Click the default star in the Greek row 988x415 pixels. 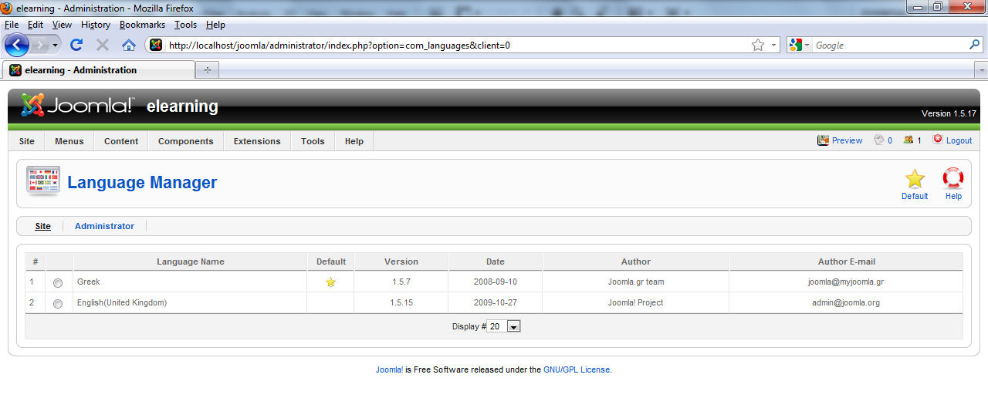point(330,282)
